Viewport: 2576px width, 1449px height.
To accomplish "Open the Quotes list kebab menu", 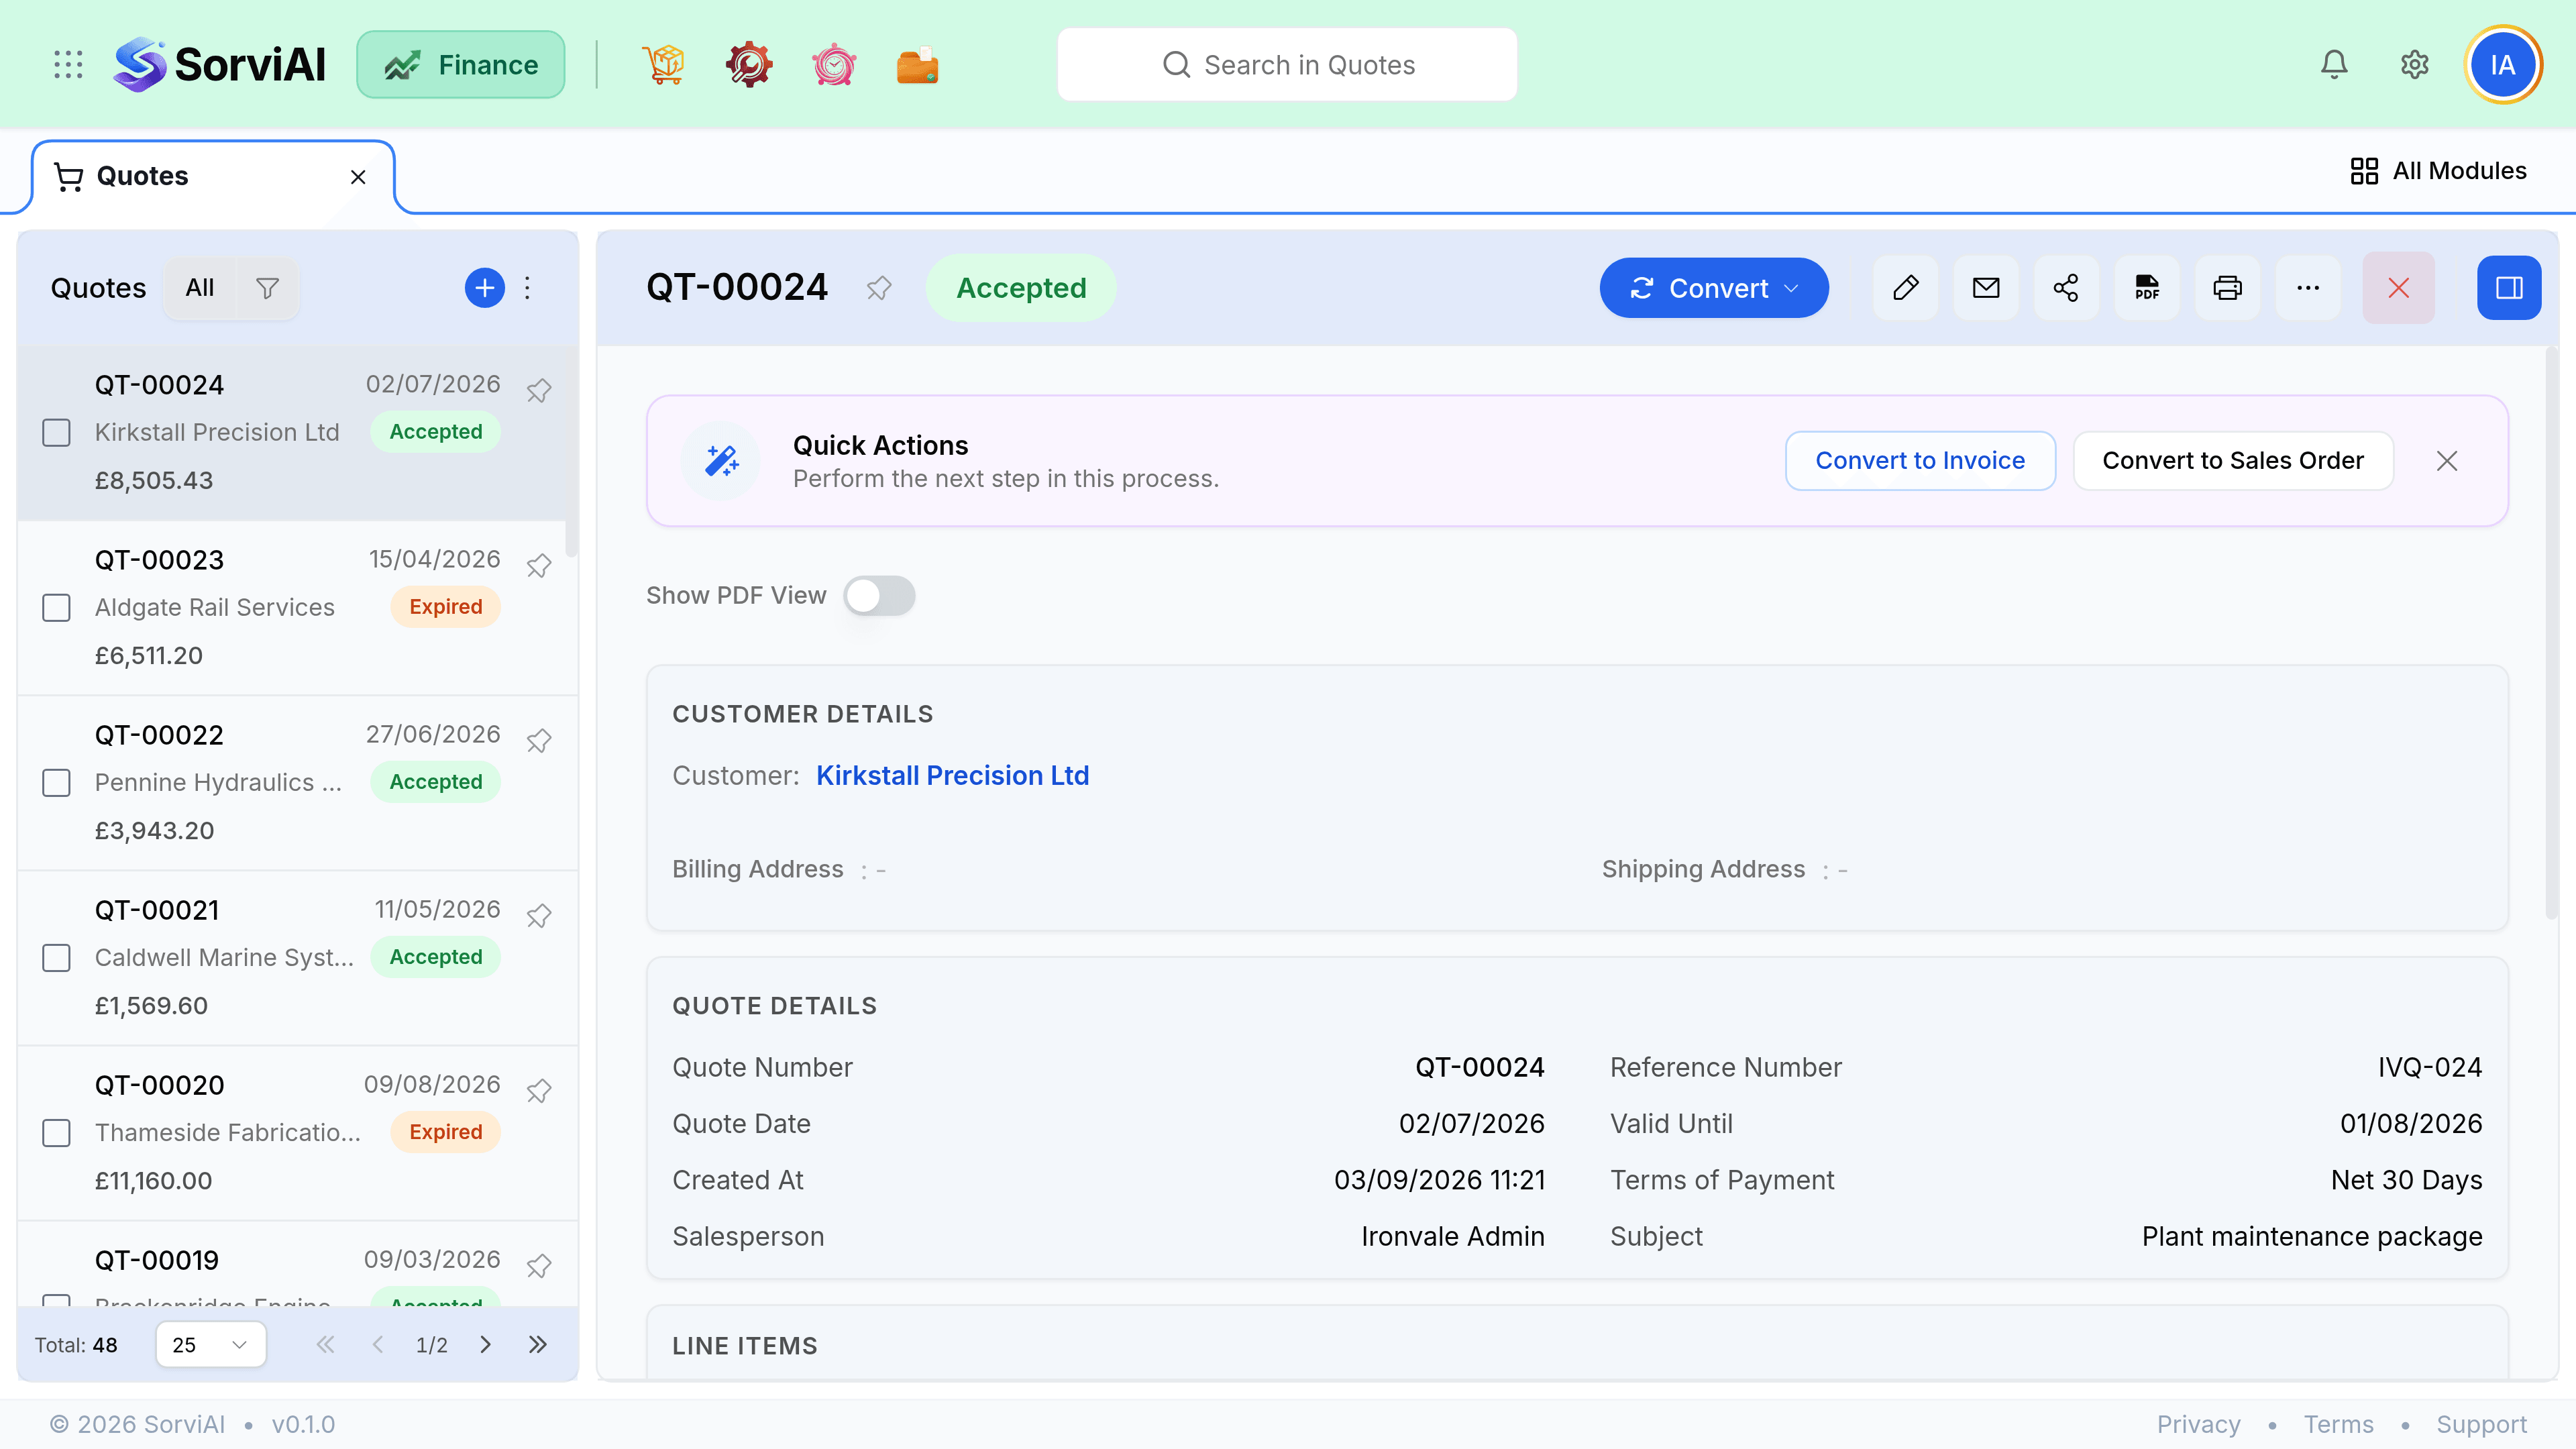I will pyautogui.click(x=528, y=288).
